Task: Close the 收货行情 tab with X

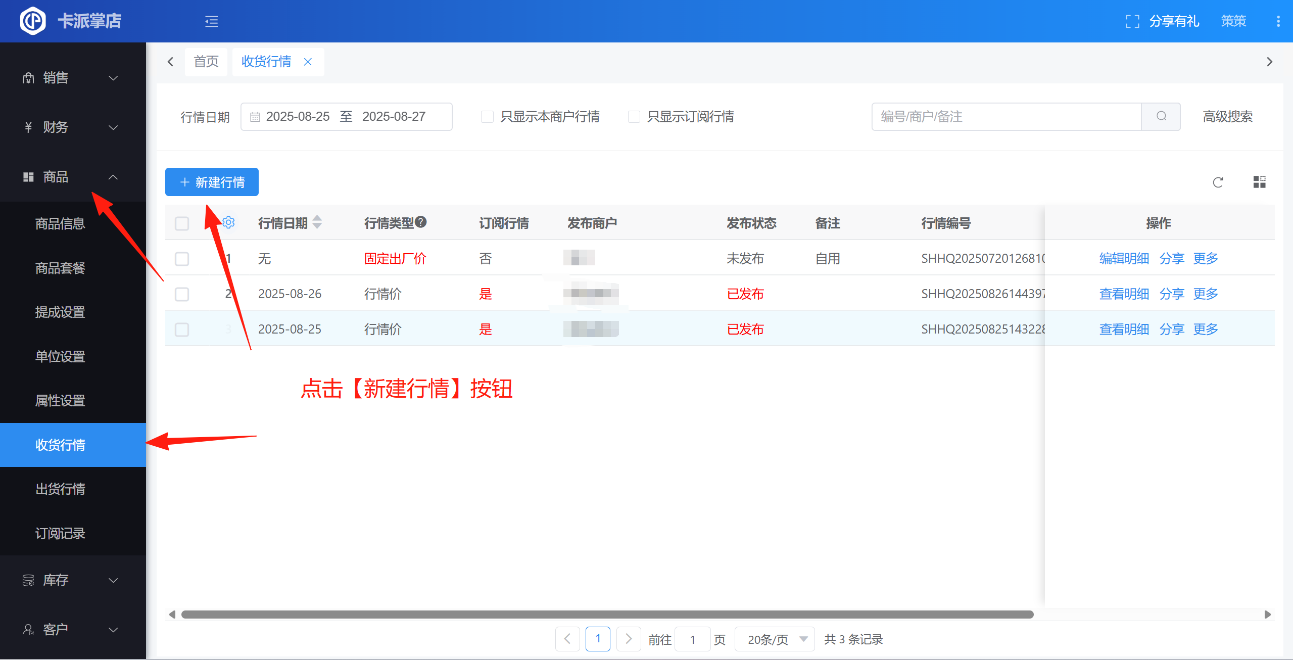Action: pos(308,62)
